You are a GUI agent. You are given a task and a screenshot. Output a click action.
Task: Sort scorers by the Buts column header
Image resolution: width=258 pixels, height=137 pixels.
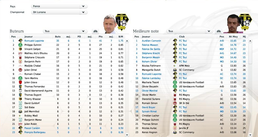pos(58,37)
